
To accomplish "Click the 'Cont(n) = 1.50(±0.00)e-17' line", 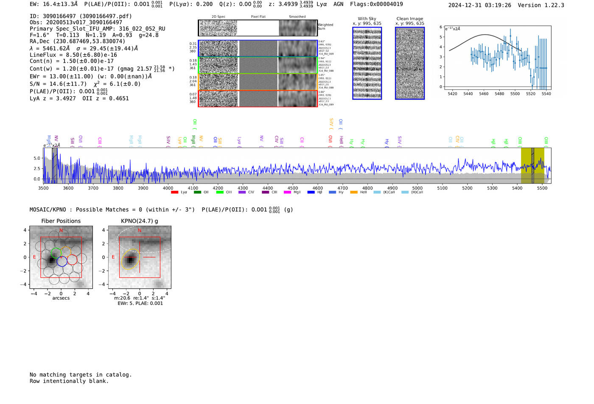I will (x=72, y=61).
